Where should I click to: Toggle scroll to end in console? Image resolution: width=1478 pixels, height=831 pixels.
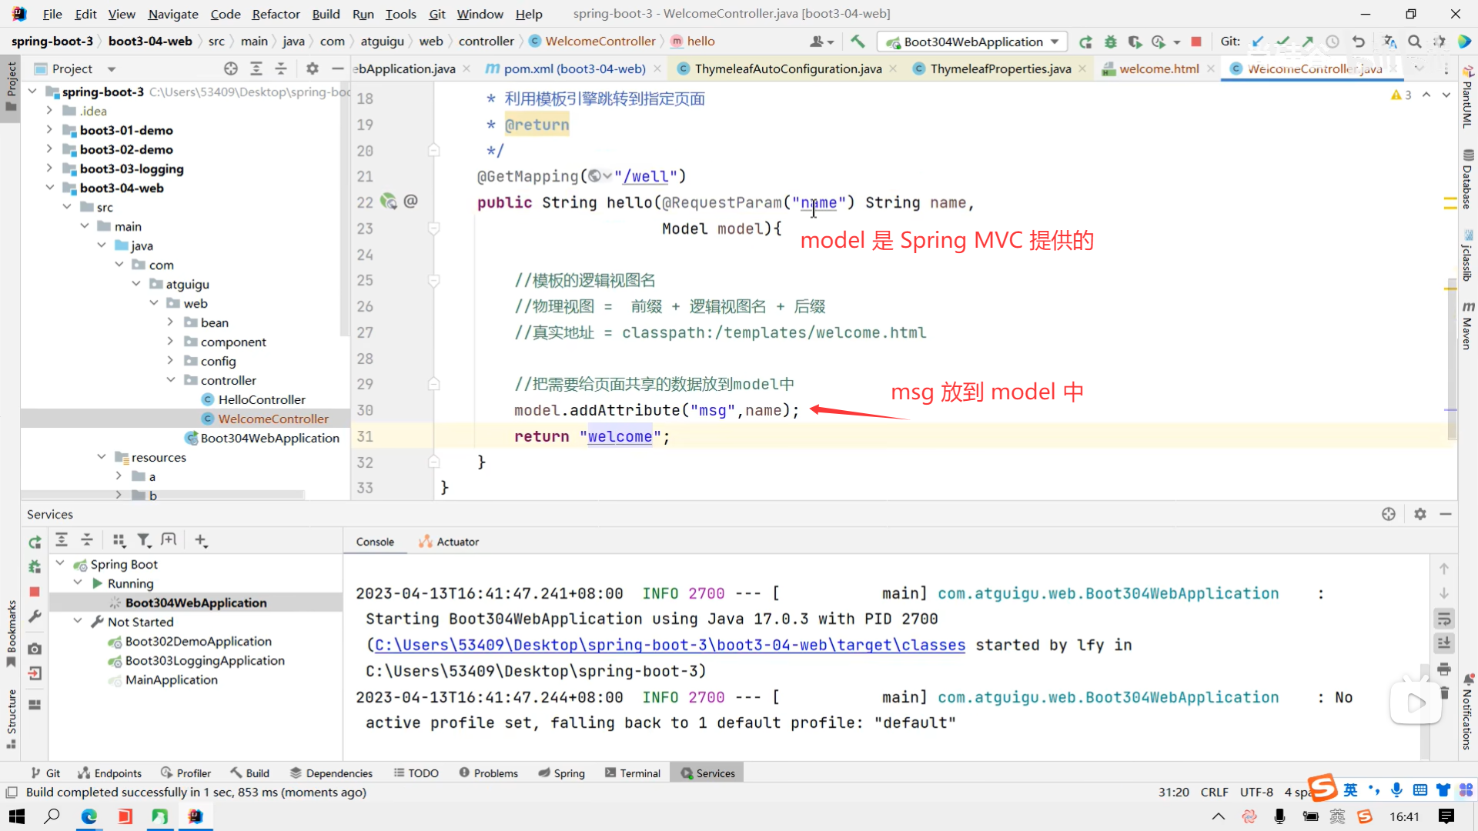[x=1444, y=643]
